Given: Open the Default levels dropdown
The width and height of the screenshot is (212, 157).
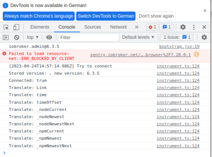Looking at the screenshot, I should pyautogui.click(x=138, y=37).
